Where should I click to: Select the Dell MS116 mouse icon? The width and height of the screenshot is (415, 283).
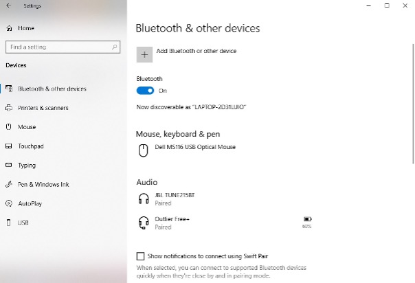pos(143,150)
